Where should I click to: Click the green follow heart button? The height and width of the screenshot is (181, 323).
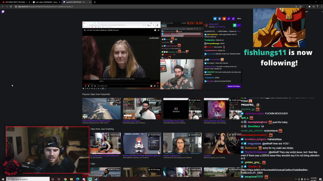235,25
